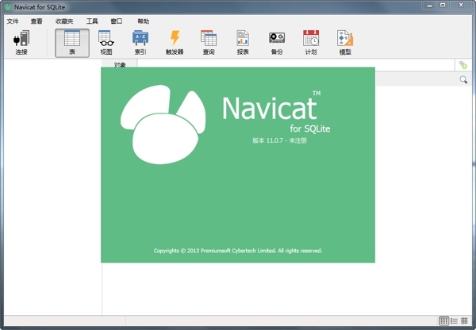Screen dimensions: 476x330
Task: Open the 文件 (File) menu
Action: click(13, 21)
